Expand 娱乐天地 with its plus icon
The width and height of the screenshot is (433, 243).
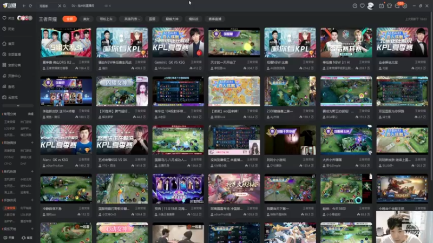[32, 228]
